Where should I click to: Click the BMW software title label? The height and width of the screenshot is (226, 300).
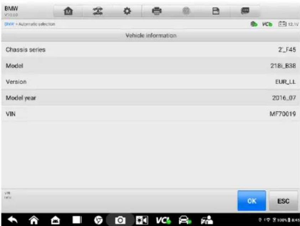click(11, 9)
